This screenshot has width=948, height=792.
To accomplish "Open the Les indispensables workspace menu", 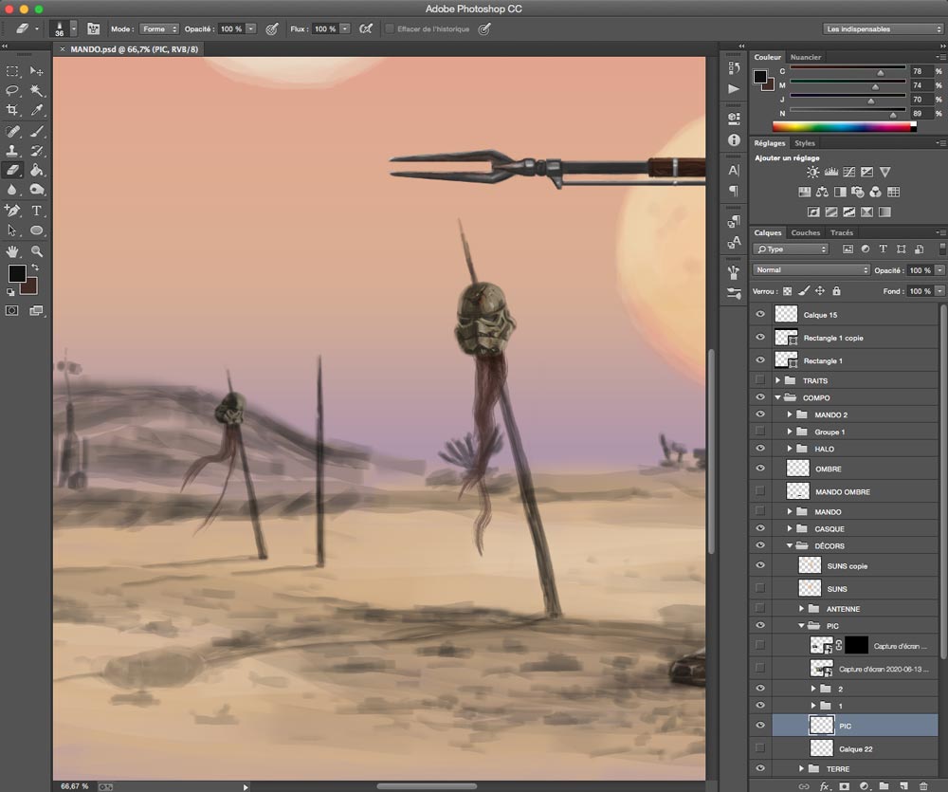I will pos(884,29).
